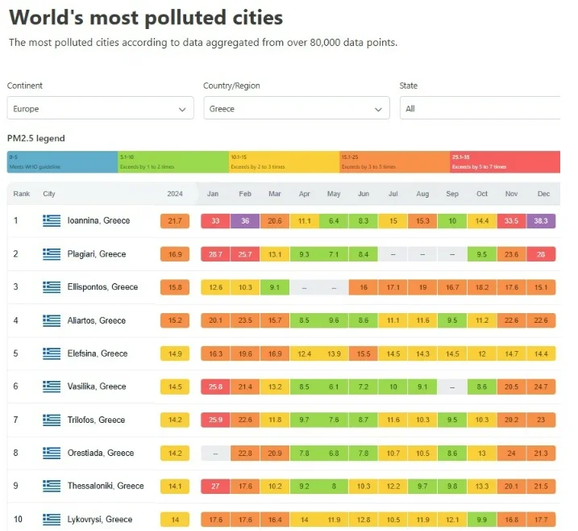Click the Greek flag icon beside Ioannina
This screenshot has height=531, width=578.
52,220
